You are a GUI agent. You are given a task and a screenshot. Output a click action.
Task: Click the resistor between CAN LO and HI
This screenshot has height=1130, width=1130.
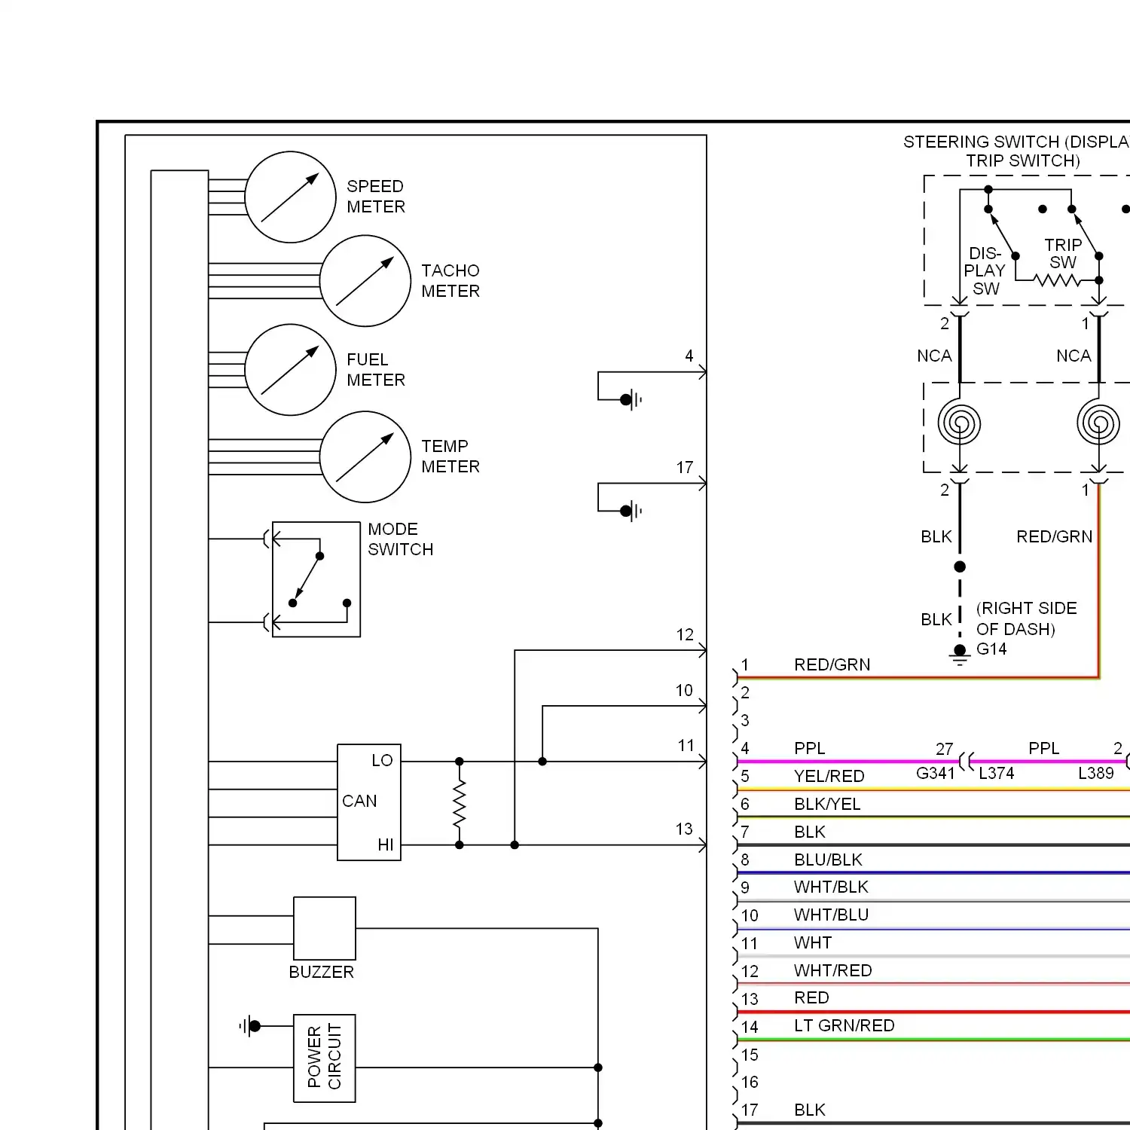[x=460, y=803]
